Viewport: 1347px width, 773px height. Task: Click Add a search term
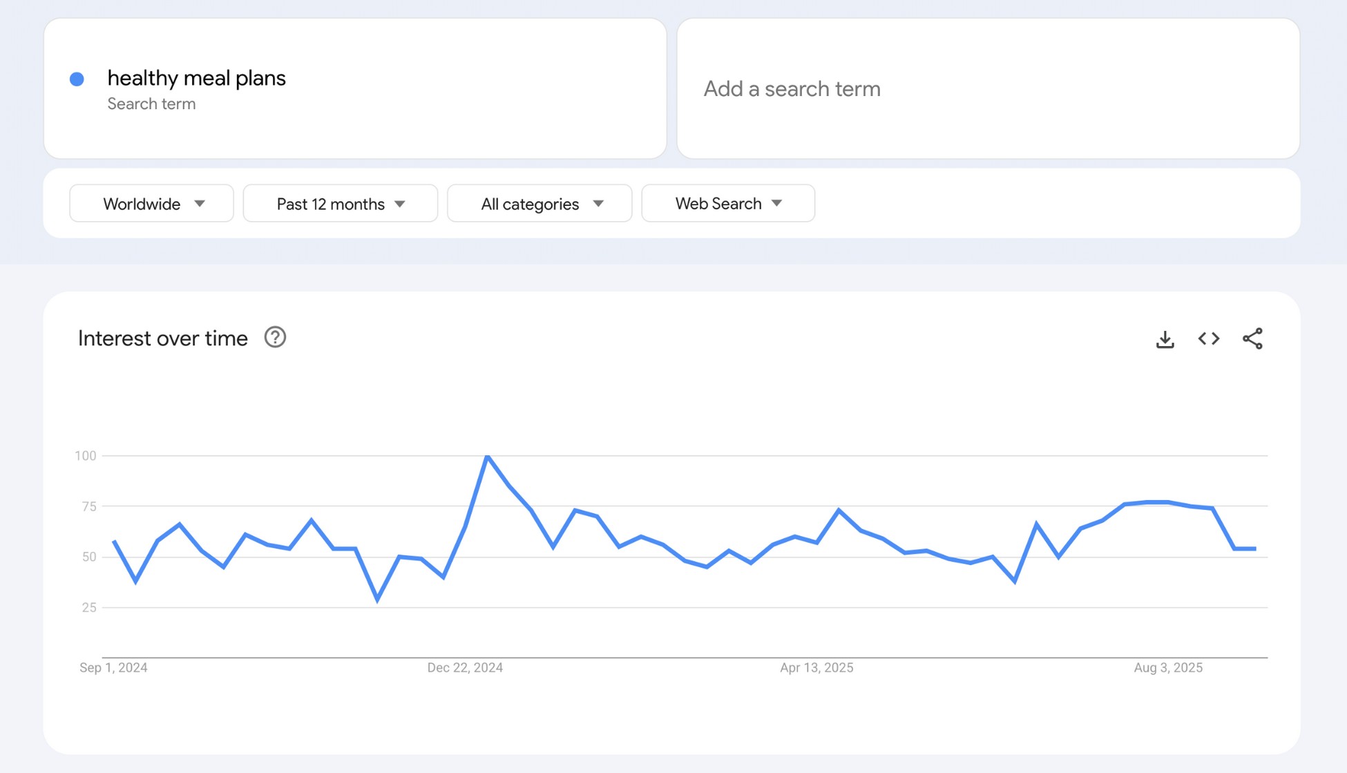coord(791,88)
